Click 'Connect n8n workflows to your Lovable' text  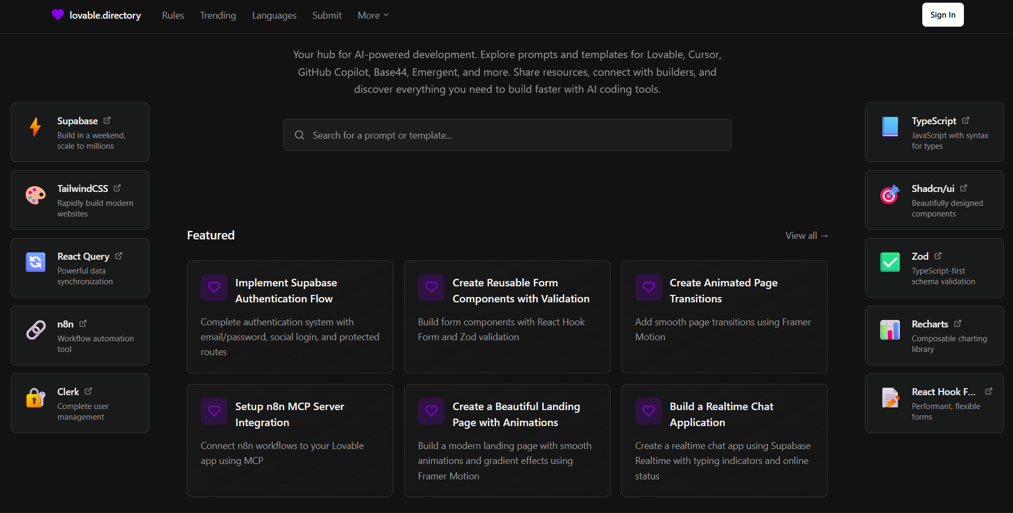pos(282,446)
